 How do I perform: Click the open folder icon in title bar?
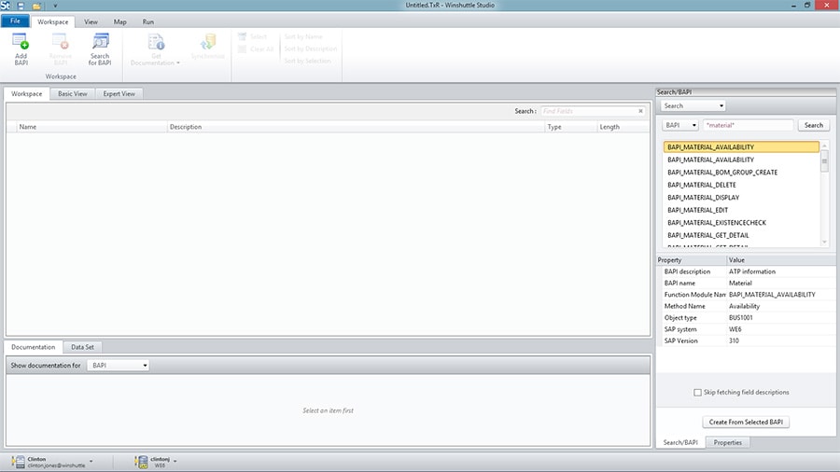point(36,6)
